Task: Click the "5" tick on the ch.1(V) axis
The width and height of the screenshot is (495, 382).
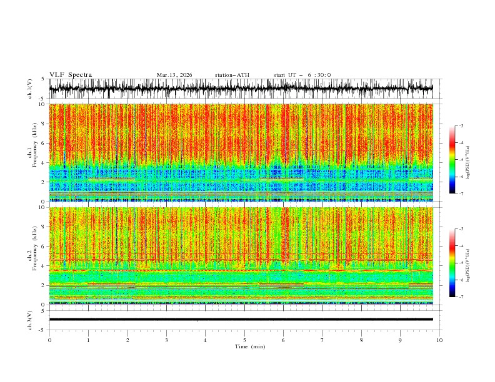Action: 43,79
